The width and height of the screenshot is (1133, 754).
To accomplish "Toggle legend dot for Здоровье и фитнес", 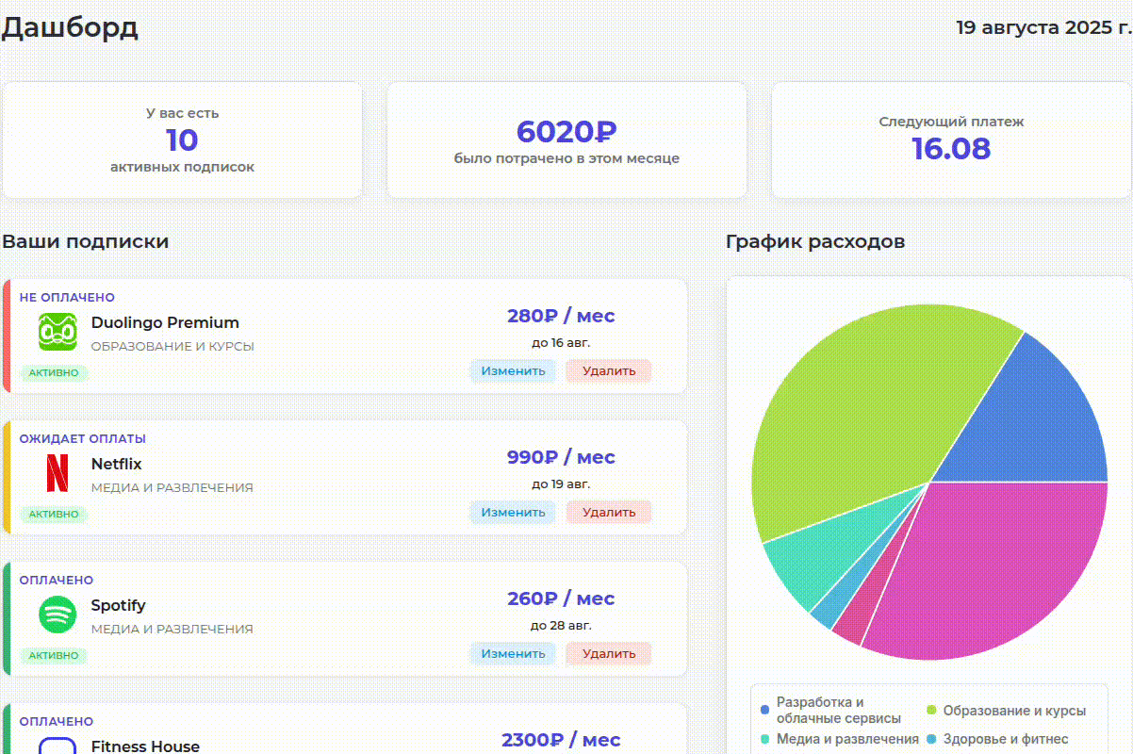I will click(x=931, y=739).
